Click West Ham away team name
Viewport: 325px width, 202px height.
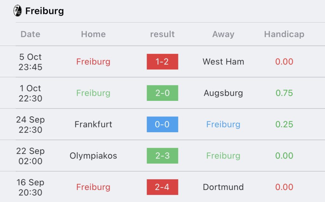(x=223, y=62)
